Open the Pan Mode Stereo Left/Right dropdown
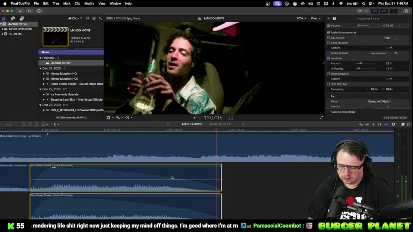Viewport: 413px width, 232px height. [x=380, y=101]
